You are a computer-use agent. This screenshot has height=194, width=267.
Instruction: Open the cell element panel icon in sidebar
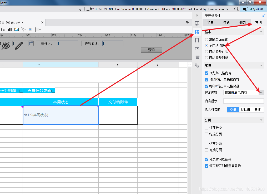point(197,23)
